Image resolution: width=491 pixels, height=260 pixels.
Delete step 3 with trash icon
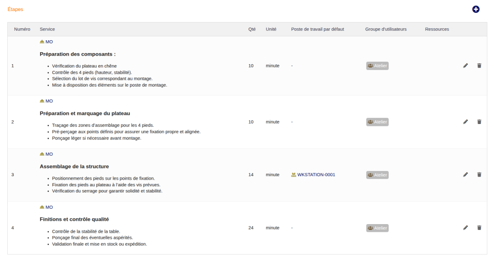[479, 175]
